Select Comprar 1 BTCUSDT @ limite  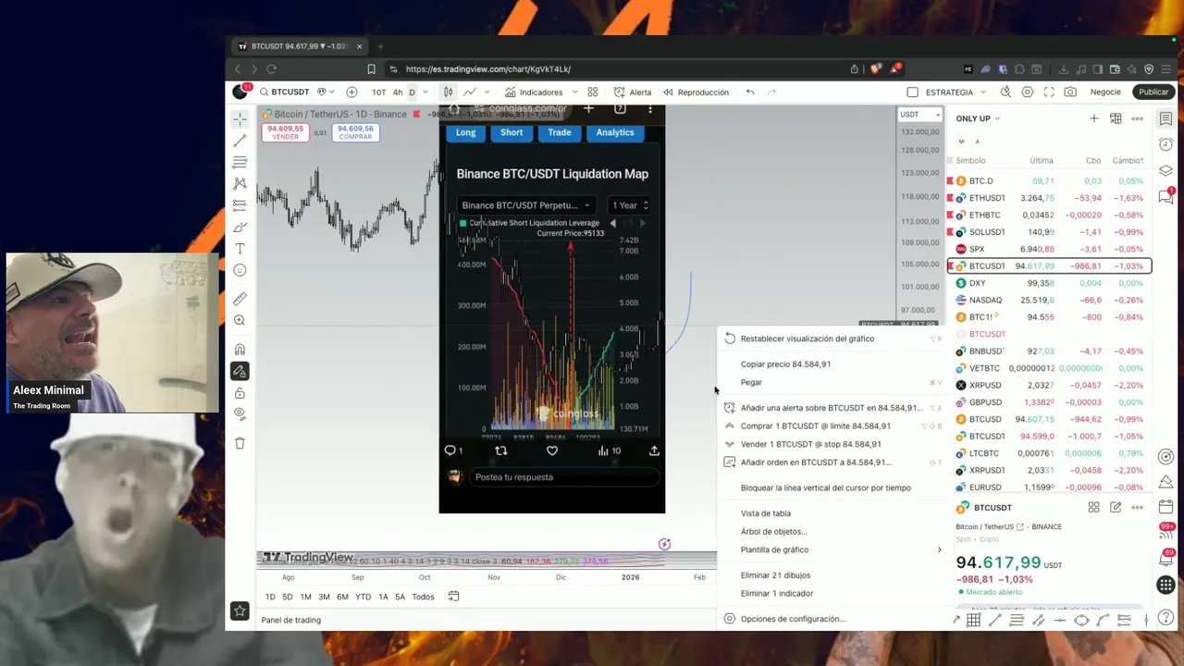815,426
